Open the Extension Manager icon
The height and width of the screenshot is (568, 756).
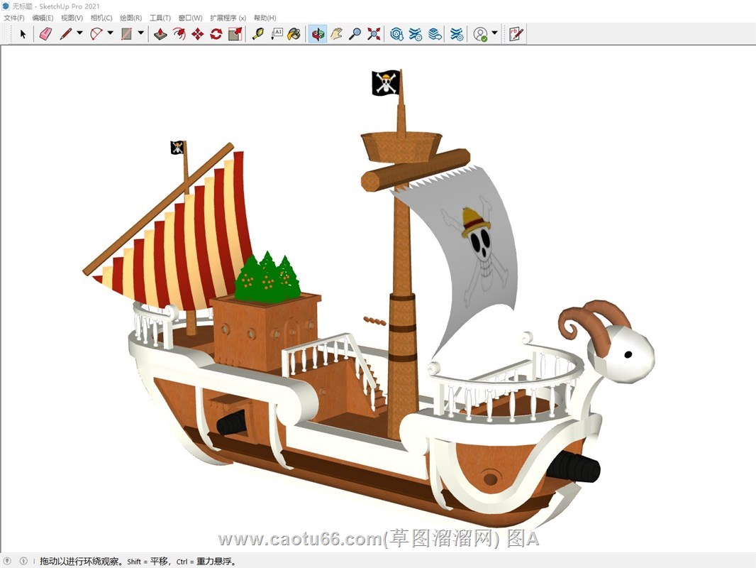click(457, 34)
